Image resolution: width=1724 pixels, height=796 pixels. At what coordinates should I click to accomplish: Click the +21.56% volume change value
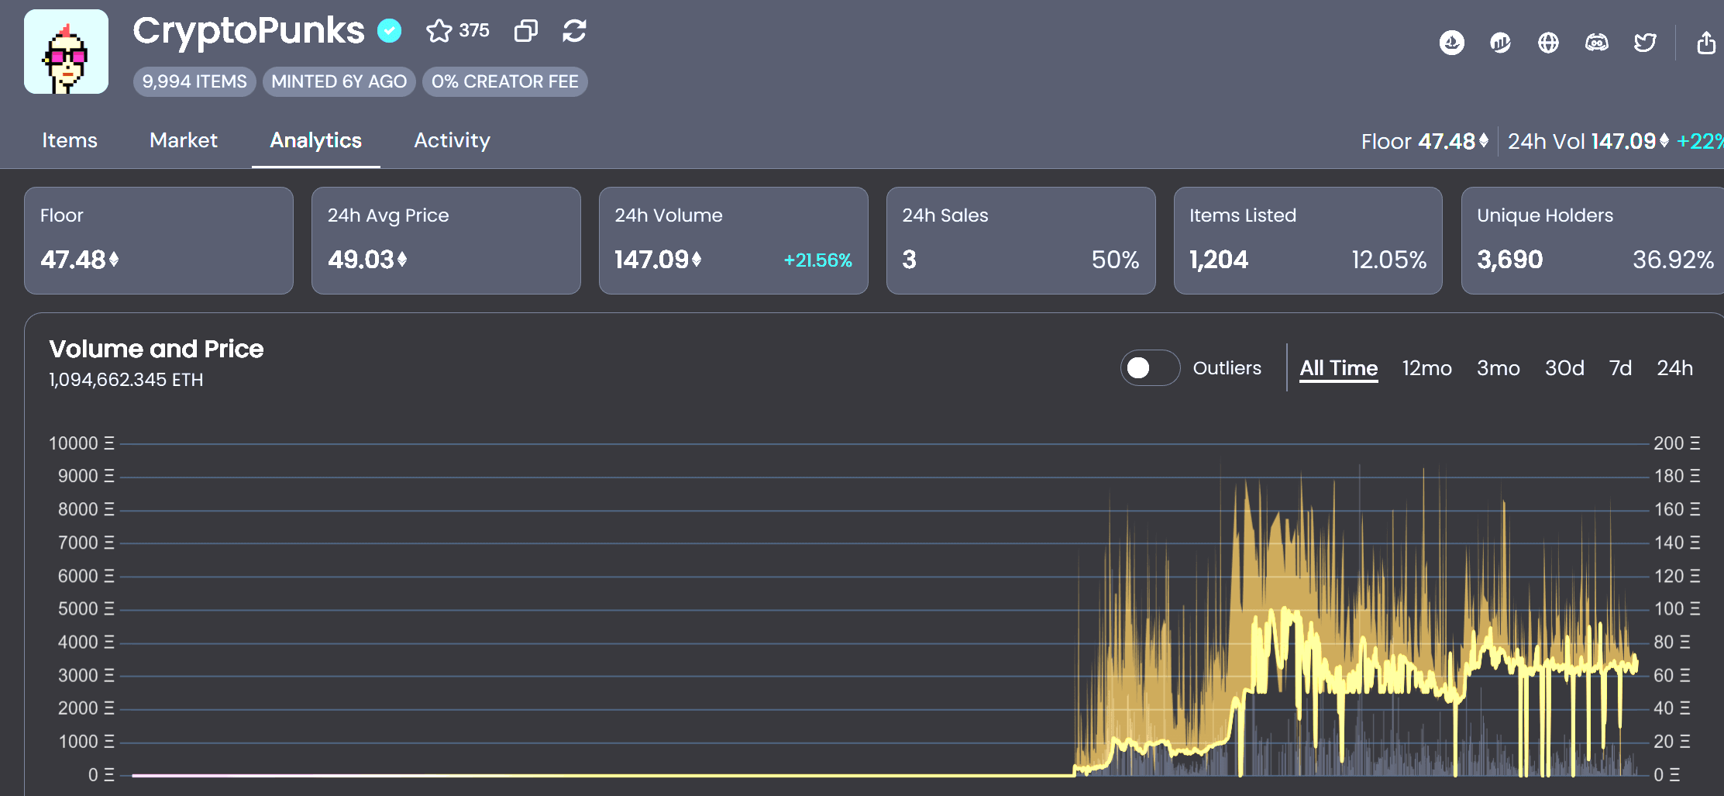click(817, 260)
